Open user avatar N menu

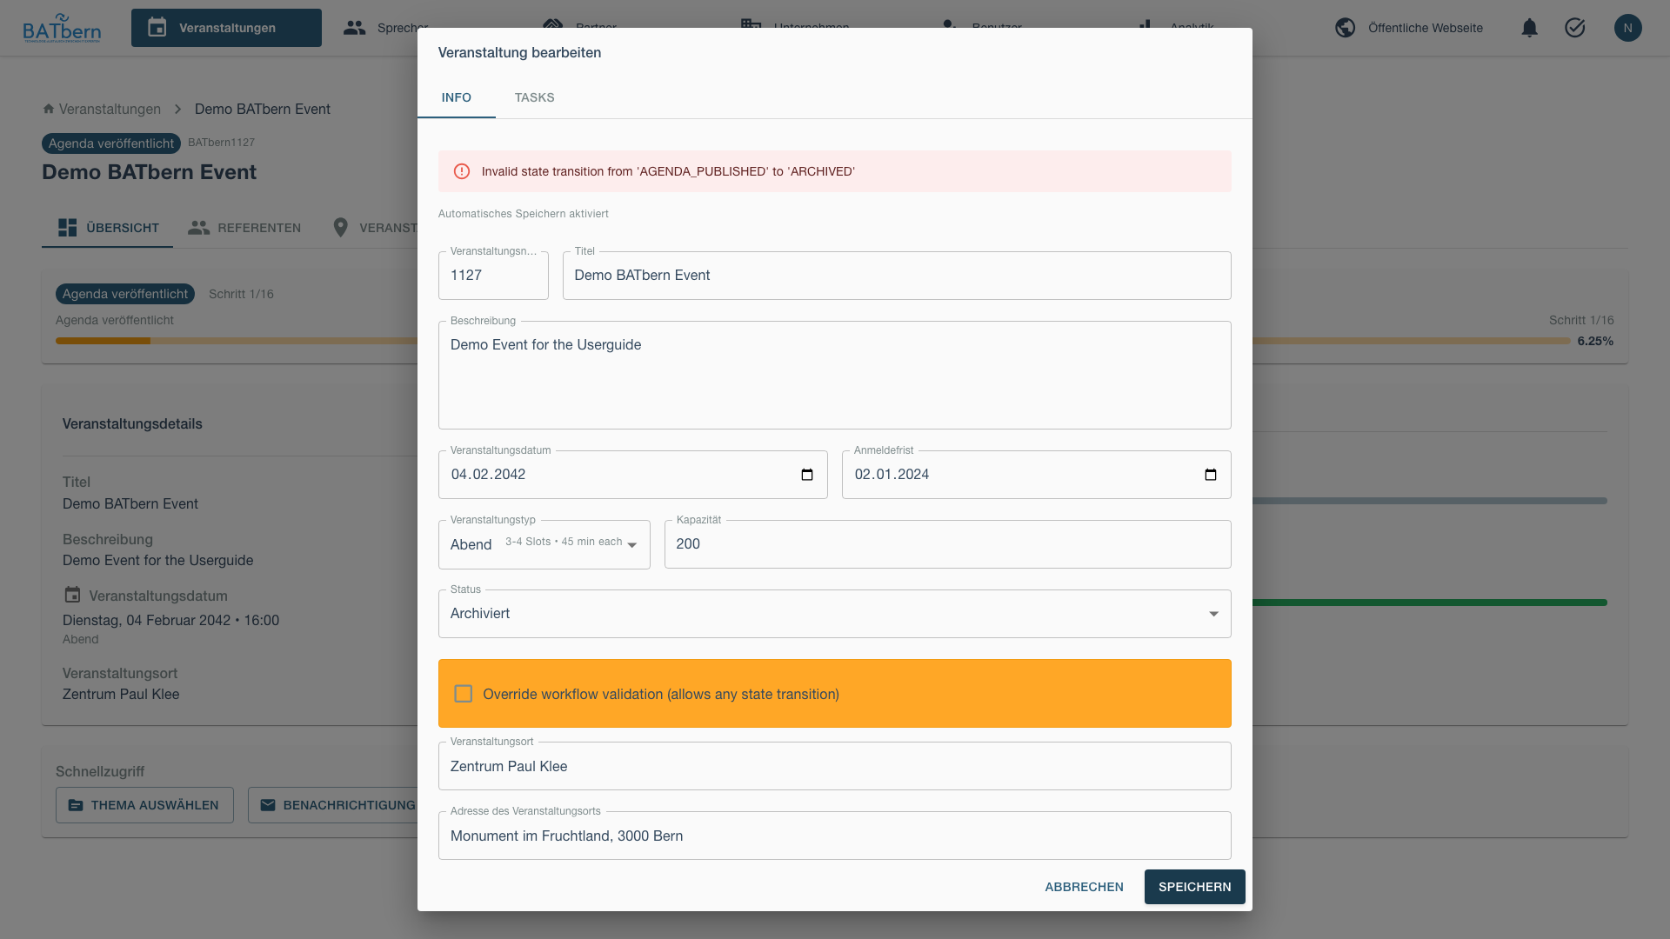pos(1627,28)
